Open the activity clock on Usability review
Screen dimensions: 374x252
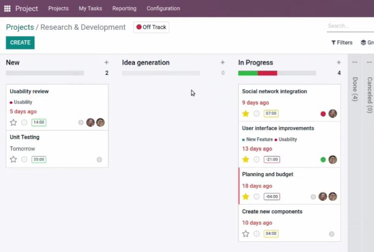pos(24,122)
